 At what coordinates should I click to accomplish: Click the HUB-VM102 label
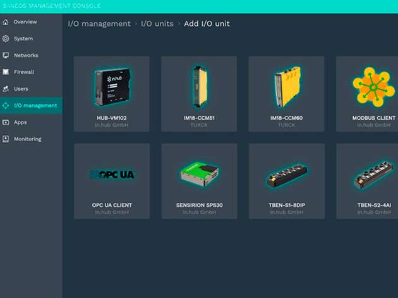coord(112,118)
